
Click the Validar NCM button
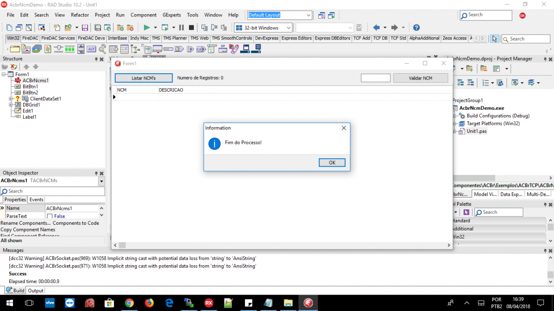pos(421,78)
